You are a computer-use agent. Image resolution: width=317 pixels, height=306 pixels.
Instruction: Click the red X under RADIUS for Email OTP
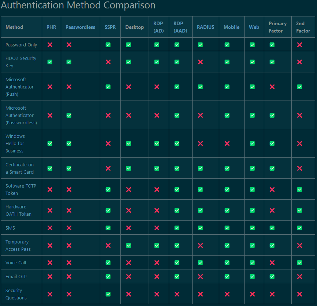coord(199,276)
